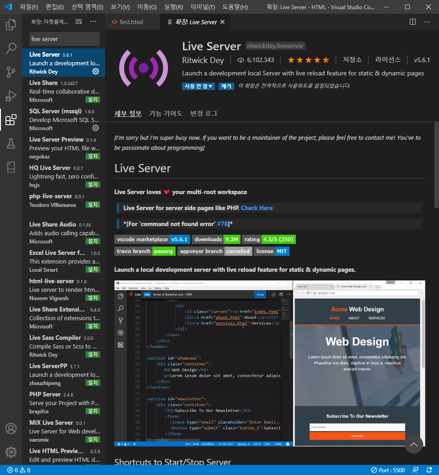Screen dimensions: 439x475
Task: Split the editor to the right
Action: click(x=412, y=22)
